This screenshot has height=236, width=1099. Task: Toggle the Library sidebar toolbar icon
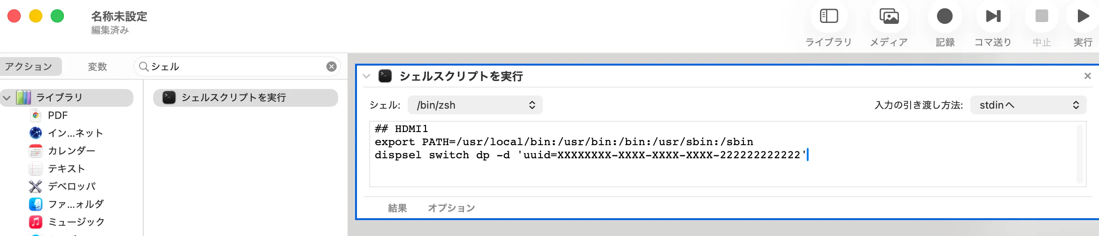click(828, 16)
